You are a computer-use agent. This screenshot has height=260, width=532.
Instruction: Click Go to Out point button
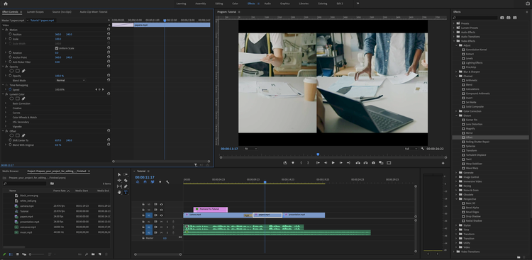(348, 163)
